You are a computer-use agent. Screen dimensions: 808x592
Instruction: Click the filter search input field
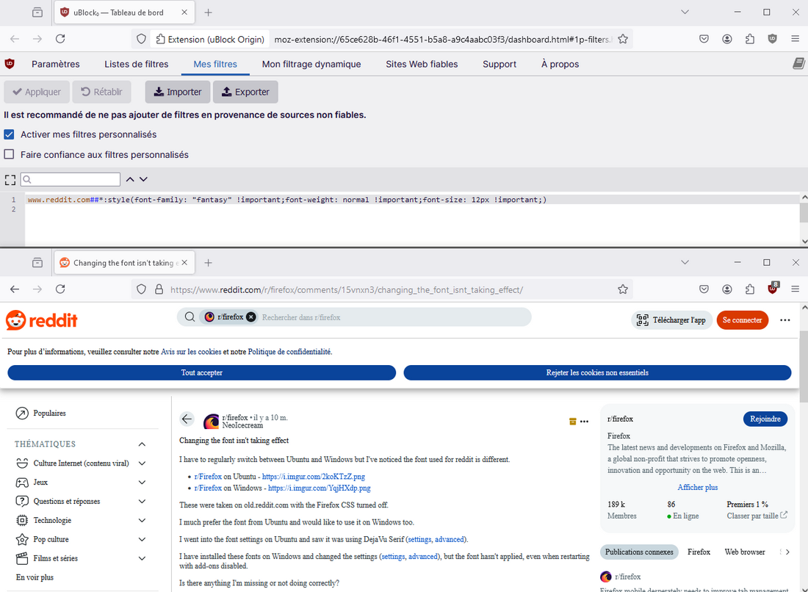[x=71, y=179]
